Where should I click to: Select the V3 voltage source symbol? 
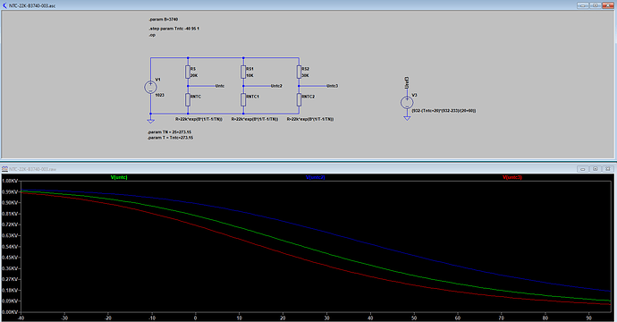pyautogui.click(x=407, y=103)
